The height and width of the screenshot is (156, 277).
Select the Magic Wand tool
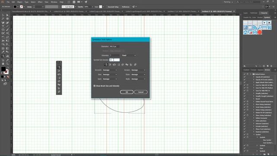[3, 19]
